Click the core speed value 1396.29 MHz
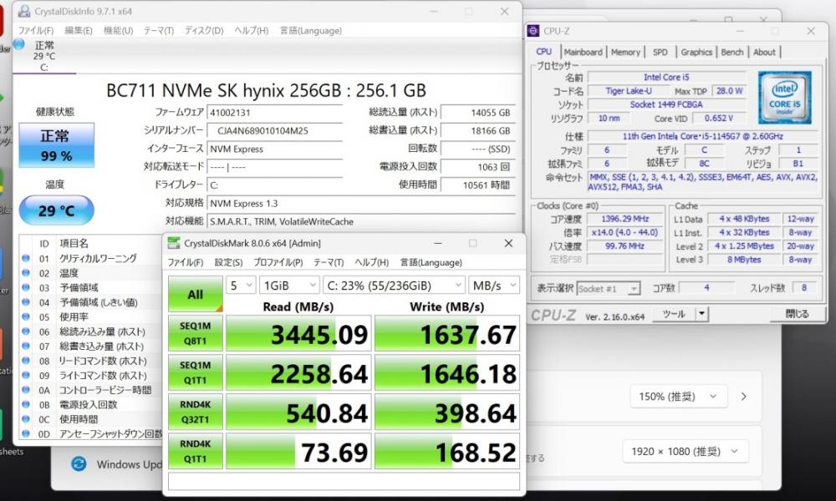Viewport: 836px width, 501px height. pos(624,219)
